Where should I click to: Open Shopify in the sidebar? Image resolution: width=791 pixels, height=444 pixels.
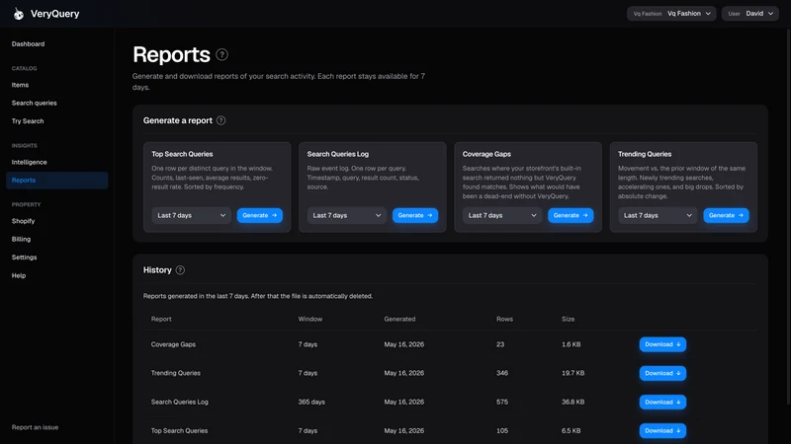23,221
